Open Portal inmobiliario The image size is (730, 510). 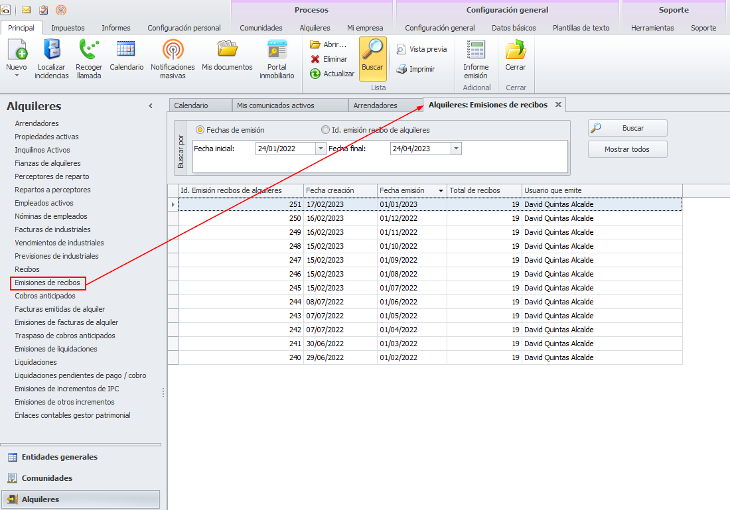277,50
